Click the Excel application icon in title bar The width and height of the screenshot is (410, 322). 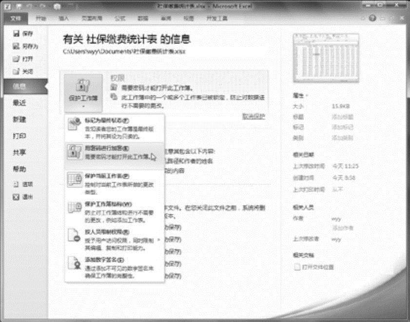coord(8,6)
